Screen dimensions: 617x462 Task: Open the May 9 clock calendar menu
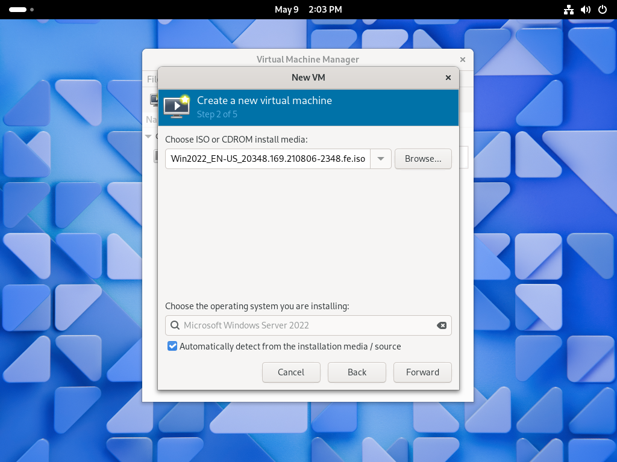coord(308,10)
